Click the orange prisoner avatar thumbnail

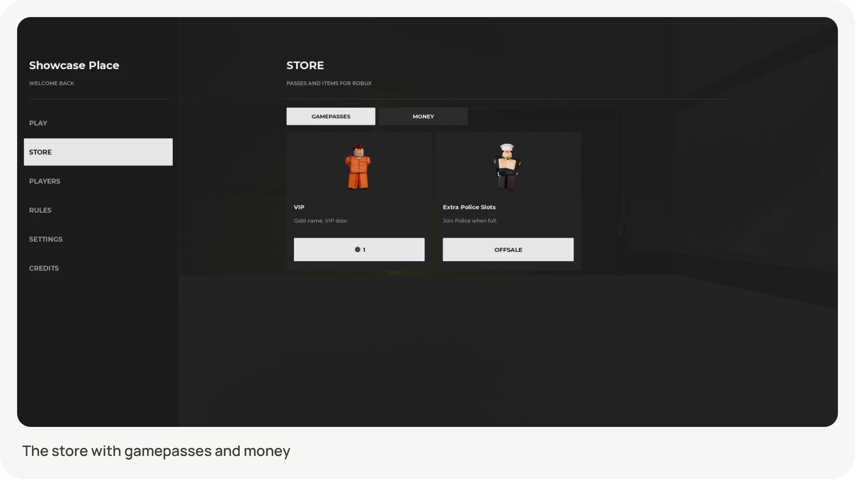(358, 166)
